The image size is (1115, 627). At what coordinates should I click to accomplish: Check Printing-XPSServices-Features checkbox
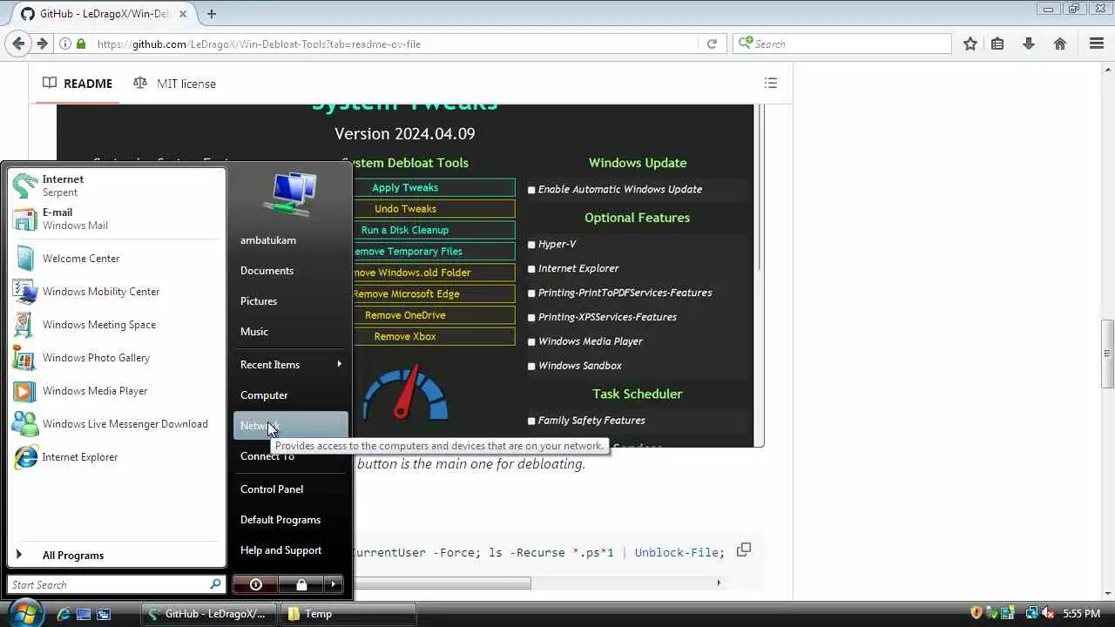(531, 318)
